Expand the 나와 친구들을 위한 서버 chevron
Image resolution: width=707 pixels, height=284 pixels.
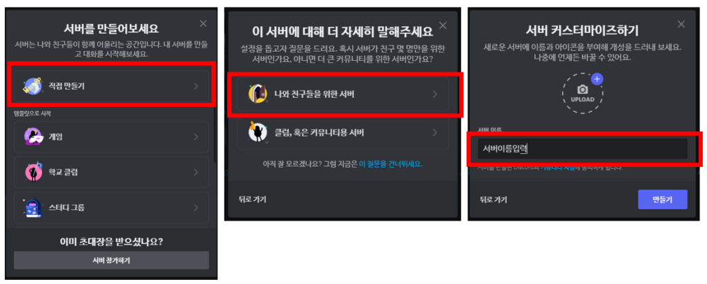coord(435,94)
